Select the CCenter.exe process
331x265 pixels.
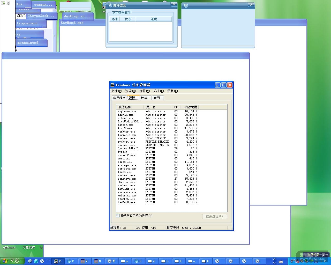tap(158, 182)
